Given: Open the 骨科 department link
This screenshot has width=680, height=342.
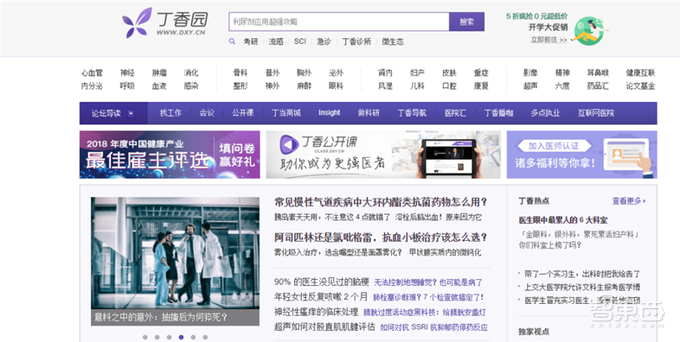Looking at the screenshot, I should (x=241, y=73).
